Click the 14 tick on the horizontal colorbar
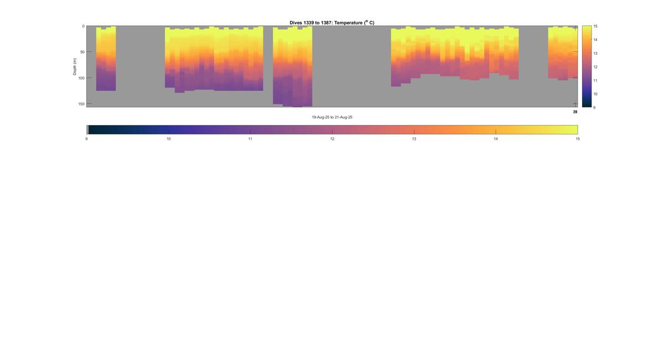This screenshot has height=344, width=664. pos(496,138)
